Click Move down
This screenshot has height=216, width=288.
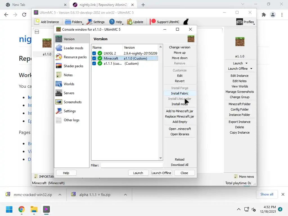[180, 58]
